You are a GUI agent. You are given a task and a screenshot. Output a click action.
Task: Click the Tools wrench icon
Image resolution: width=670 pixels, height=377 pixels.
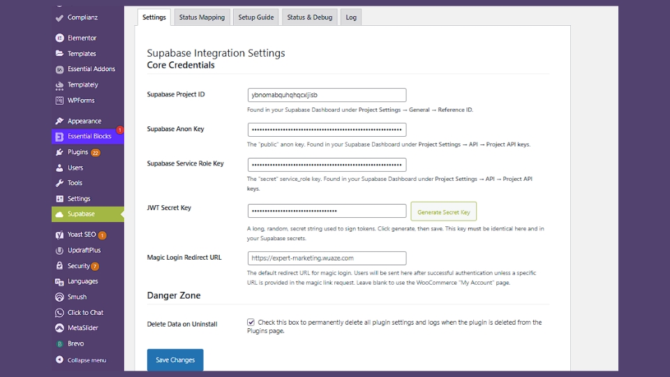click(x=59, y=183)
